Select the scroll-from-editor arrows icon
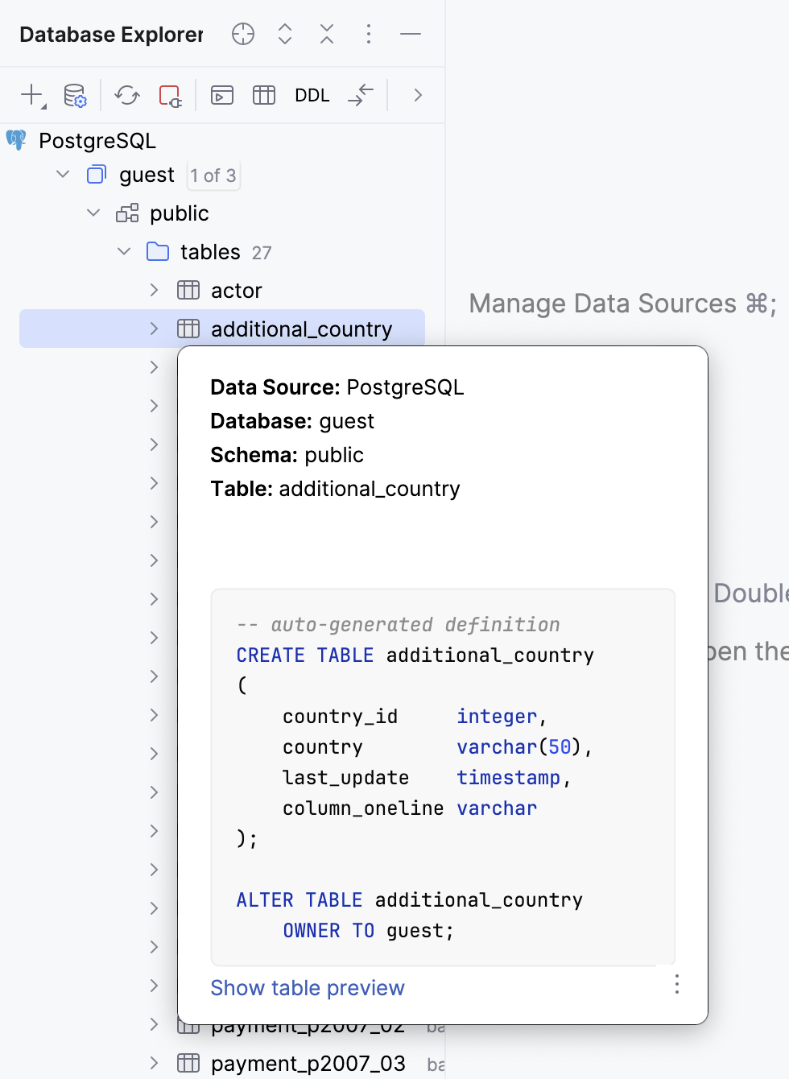 360,95
